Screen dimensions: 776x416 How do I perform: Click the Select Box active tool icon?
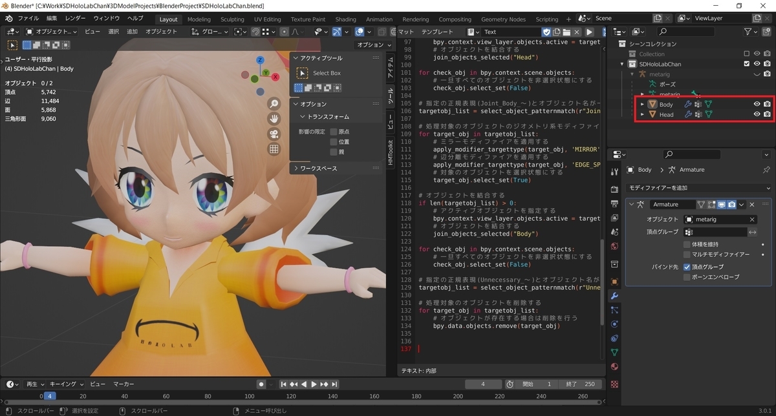click(302, 73)
